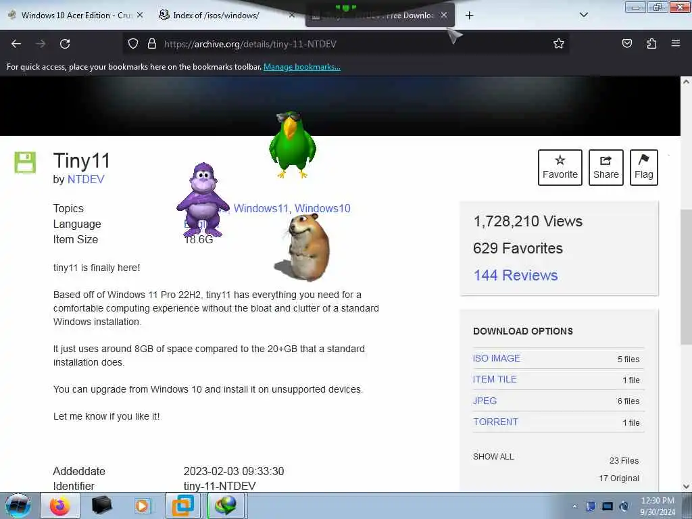Close the Index of /isos/windows/ tab
The width and height of the screenshot is (692, 519).
pyautogui.click(x=291, y=15)
